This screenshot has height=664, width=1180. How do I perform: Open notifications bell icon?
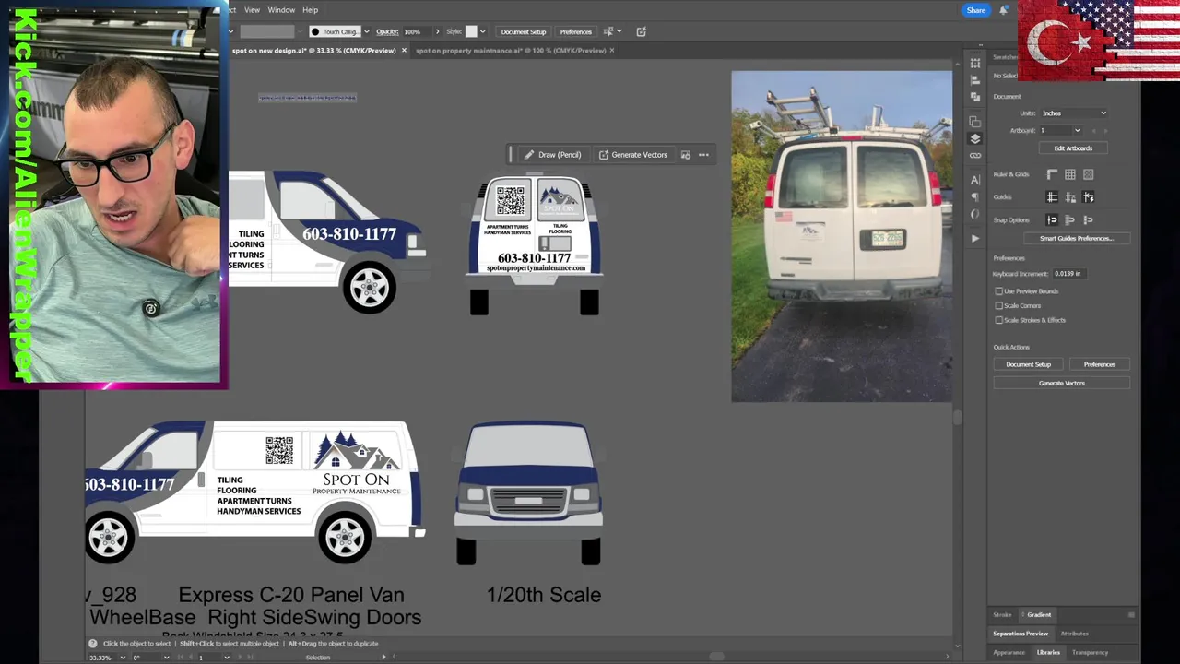(1003, 10)
